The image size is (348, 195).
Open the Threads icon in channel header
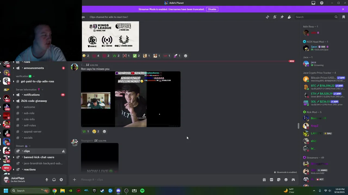(268, 17)
